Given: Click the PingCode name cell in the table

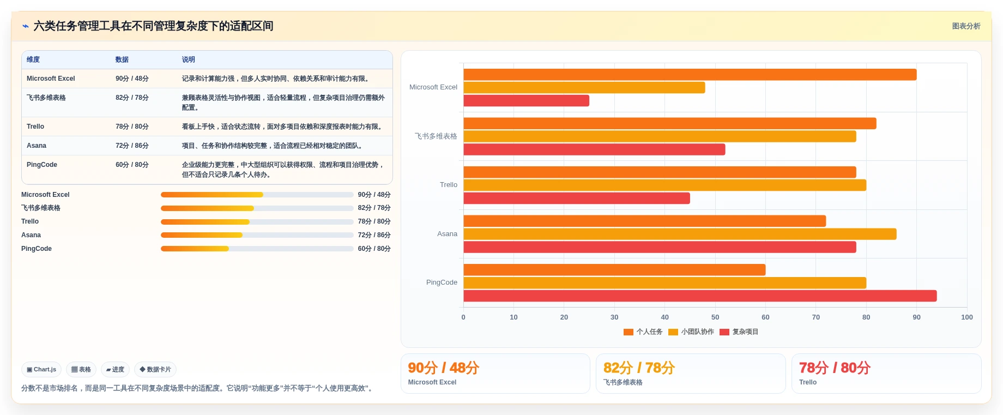Looking at the screenshot, I should 42,165.
